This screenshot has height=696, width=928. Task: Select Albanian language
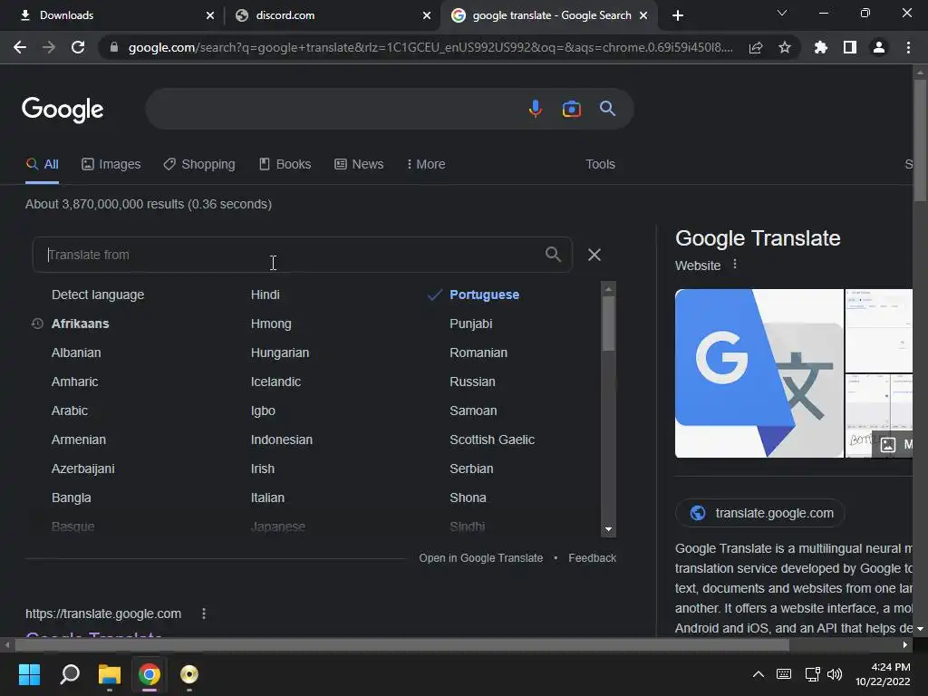[76, 353]
